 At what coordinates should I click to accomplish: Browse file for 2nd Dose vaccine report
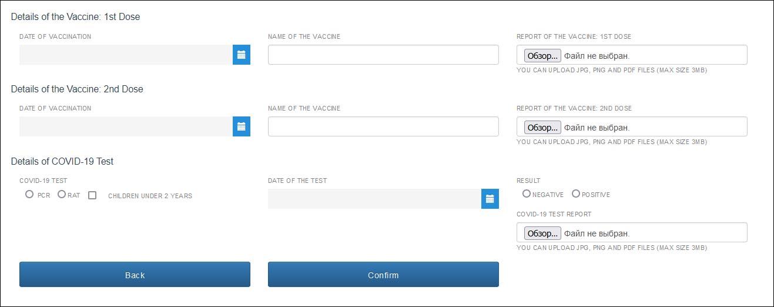pyautogui.click(x=542, y=128)
